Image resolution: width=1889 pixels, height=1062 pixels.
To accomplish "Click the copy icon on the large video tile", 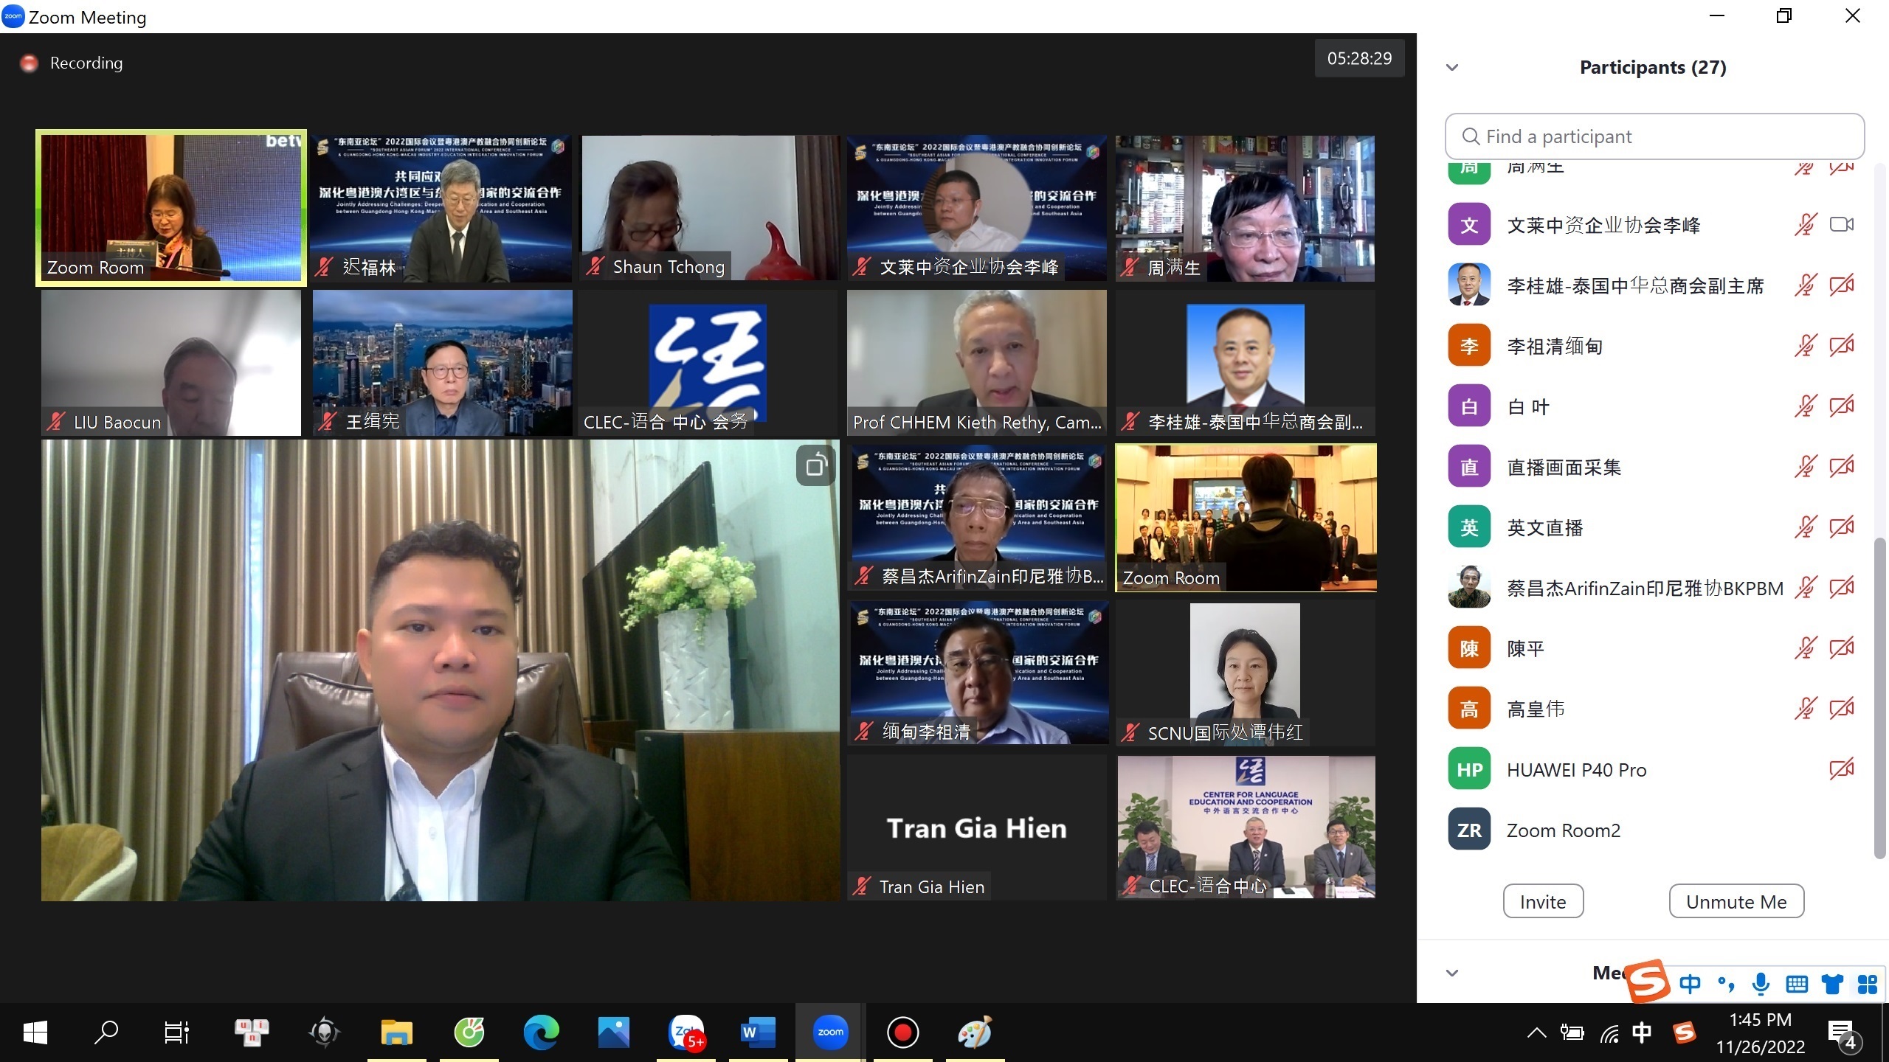I will pos(815,465).
